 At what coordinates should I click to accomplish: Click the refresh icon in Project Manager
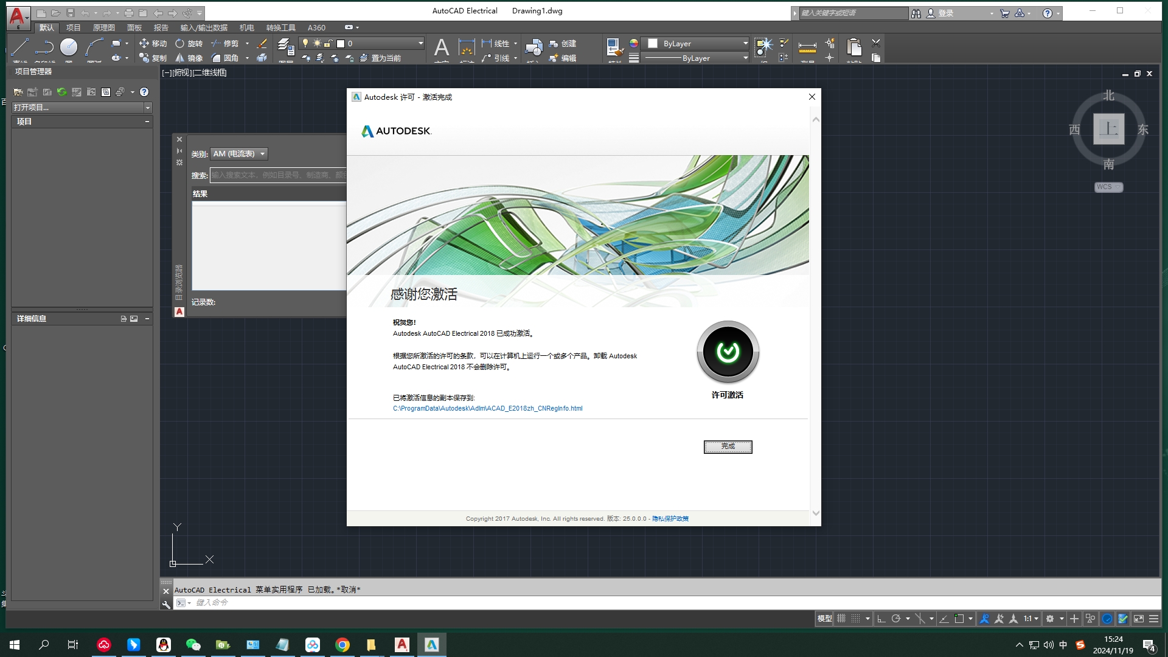[x=61, y=92]
